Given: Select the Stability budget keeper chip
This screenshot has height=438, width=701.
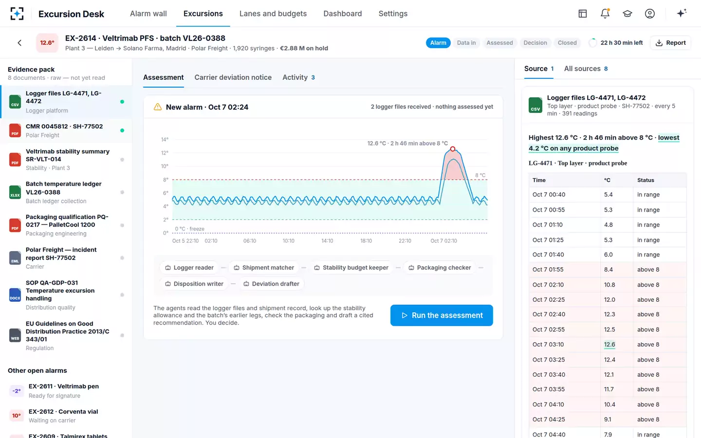Looking at the screenshot, I should point(351,268).
